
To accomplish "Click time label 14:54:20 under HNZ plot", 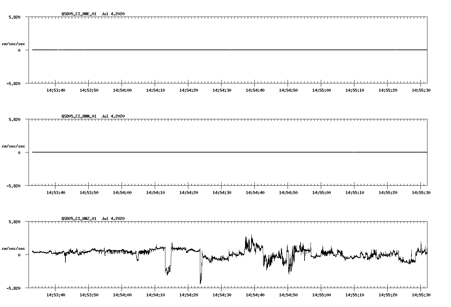I will tap(189, 295).
